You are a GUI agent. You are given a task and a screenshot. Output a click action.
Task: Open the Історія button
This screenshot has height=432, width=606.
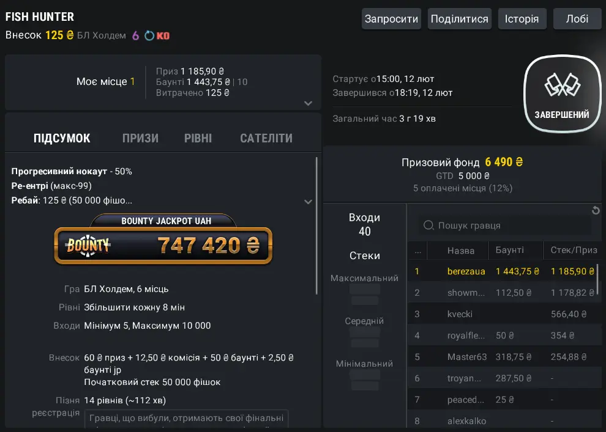(x=522, y=19)
